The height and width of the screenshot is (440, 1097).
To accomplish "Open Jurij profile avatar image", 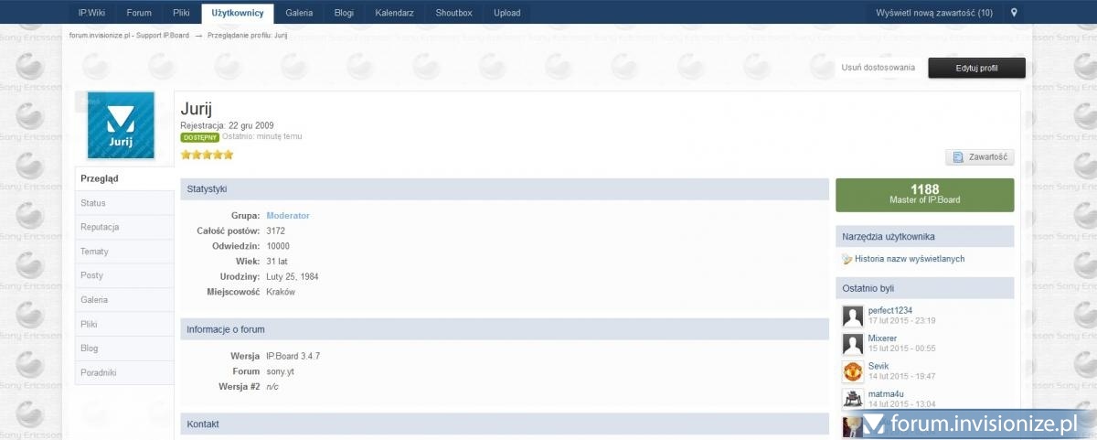I will tap(121, 125).
